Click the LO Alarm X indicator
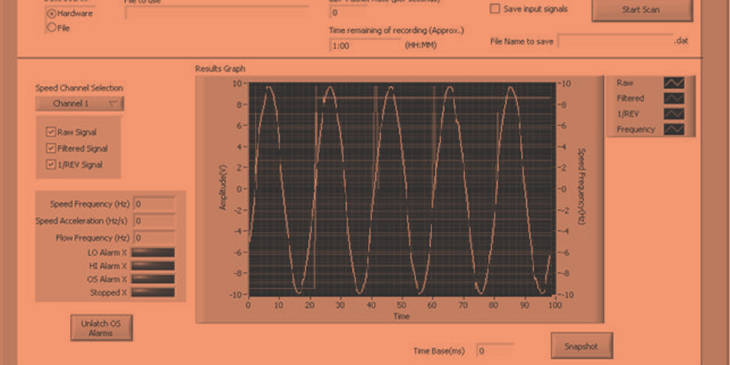The width and height of the screenshot is (730, 365). tap(154, 252)
